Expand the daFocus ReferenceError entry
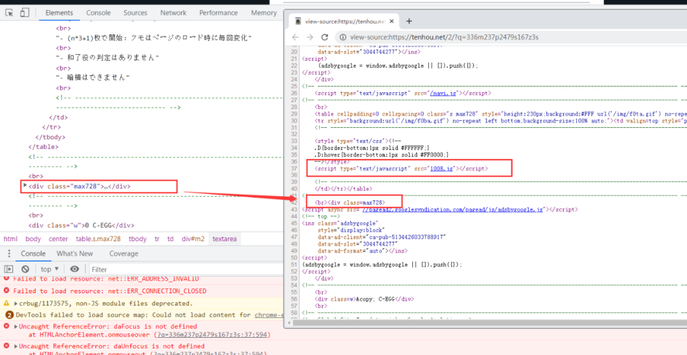 [x=16, y=326]
